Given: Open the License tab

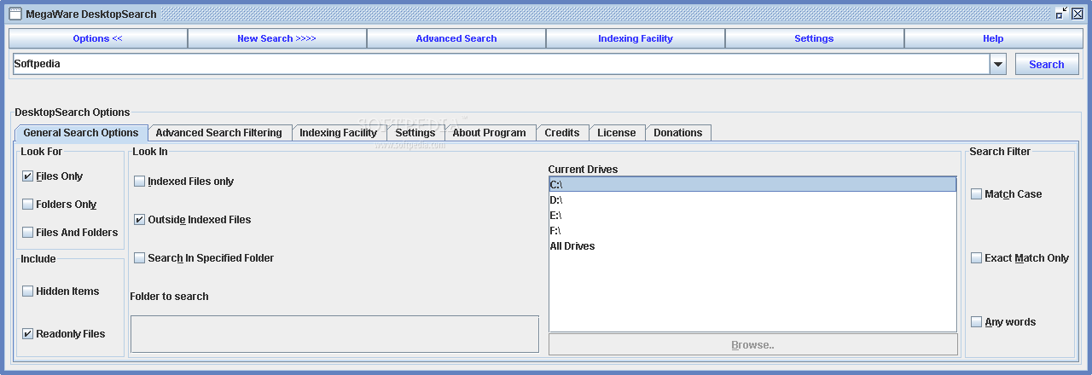Looking at the screenshot, I should pos(617,133).
